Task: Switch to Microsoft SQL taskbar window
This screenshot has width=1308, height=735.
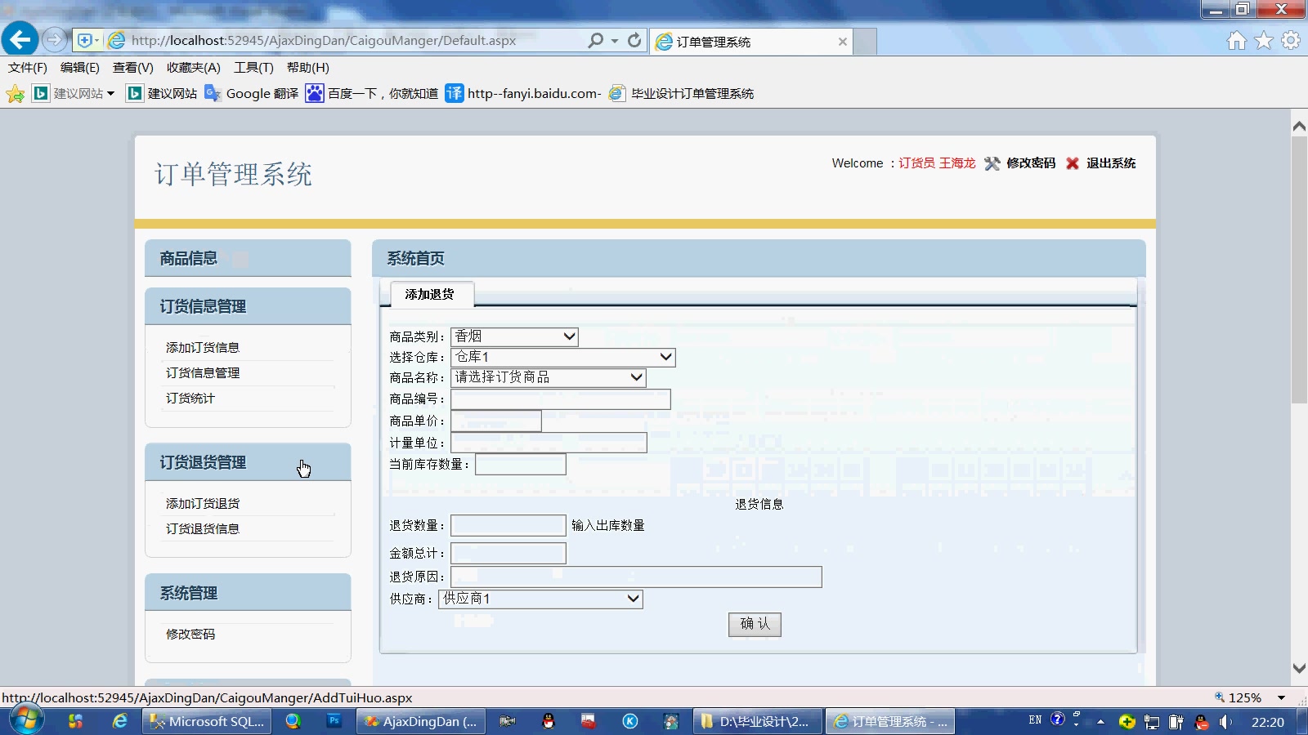Action: click(x=207, y=722)
